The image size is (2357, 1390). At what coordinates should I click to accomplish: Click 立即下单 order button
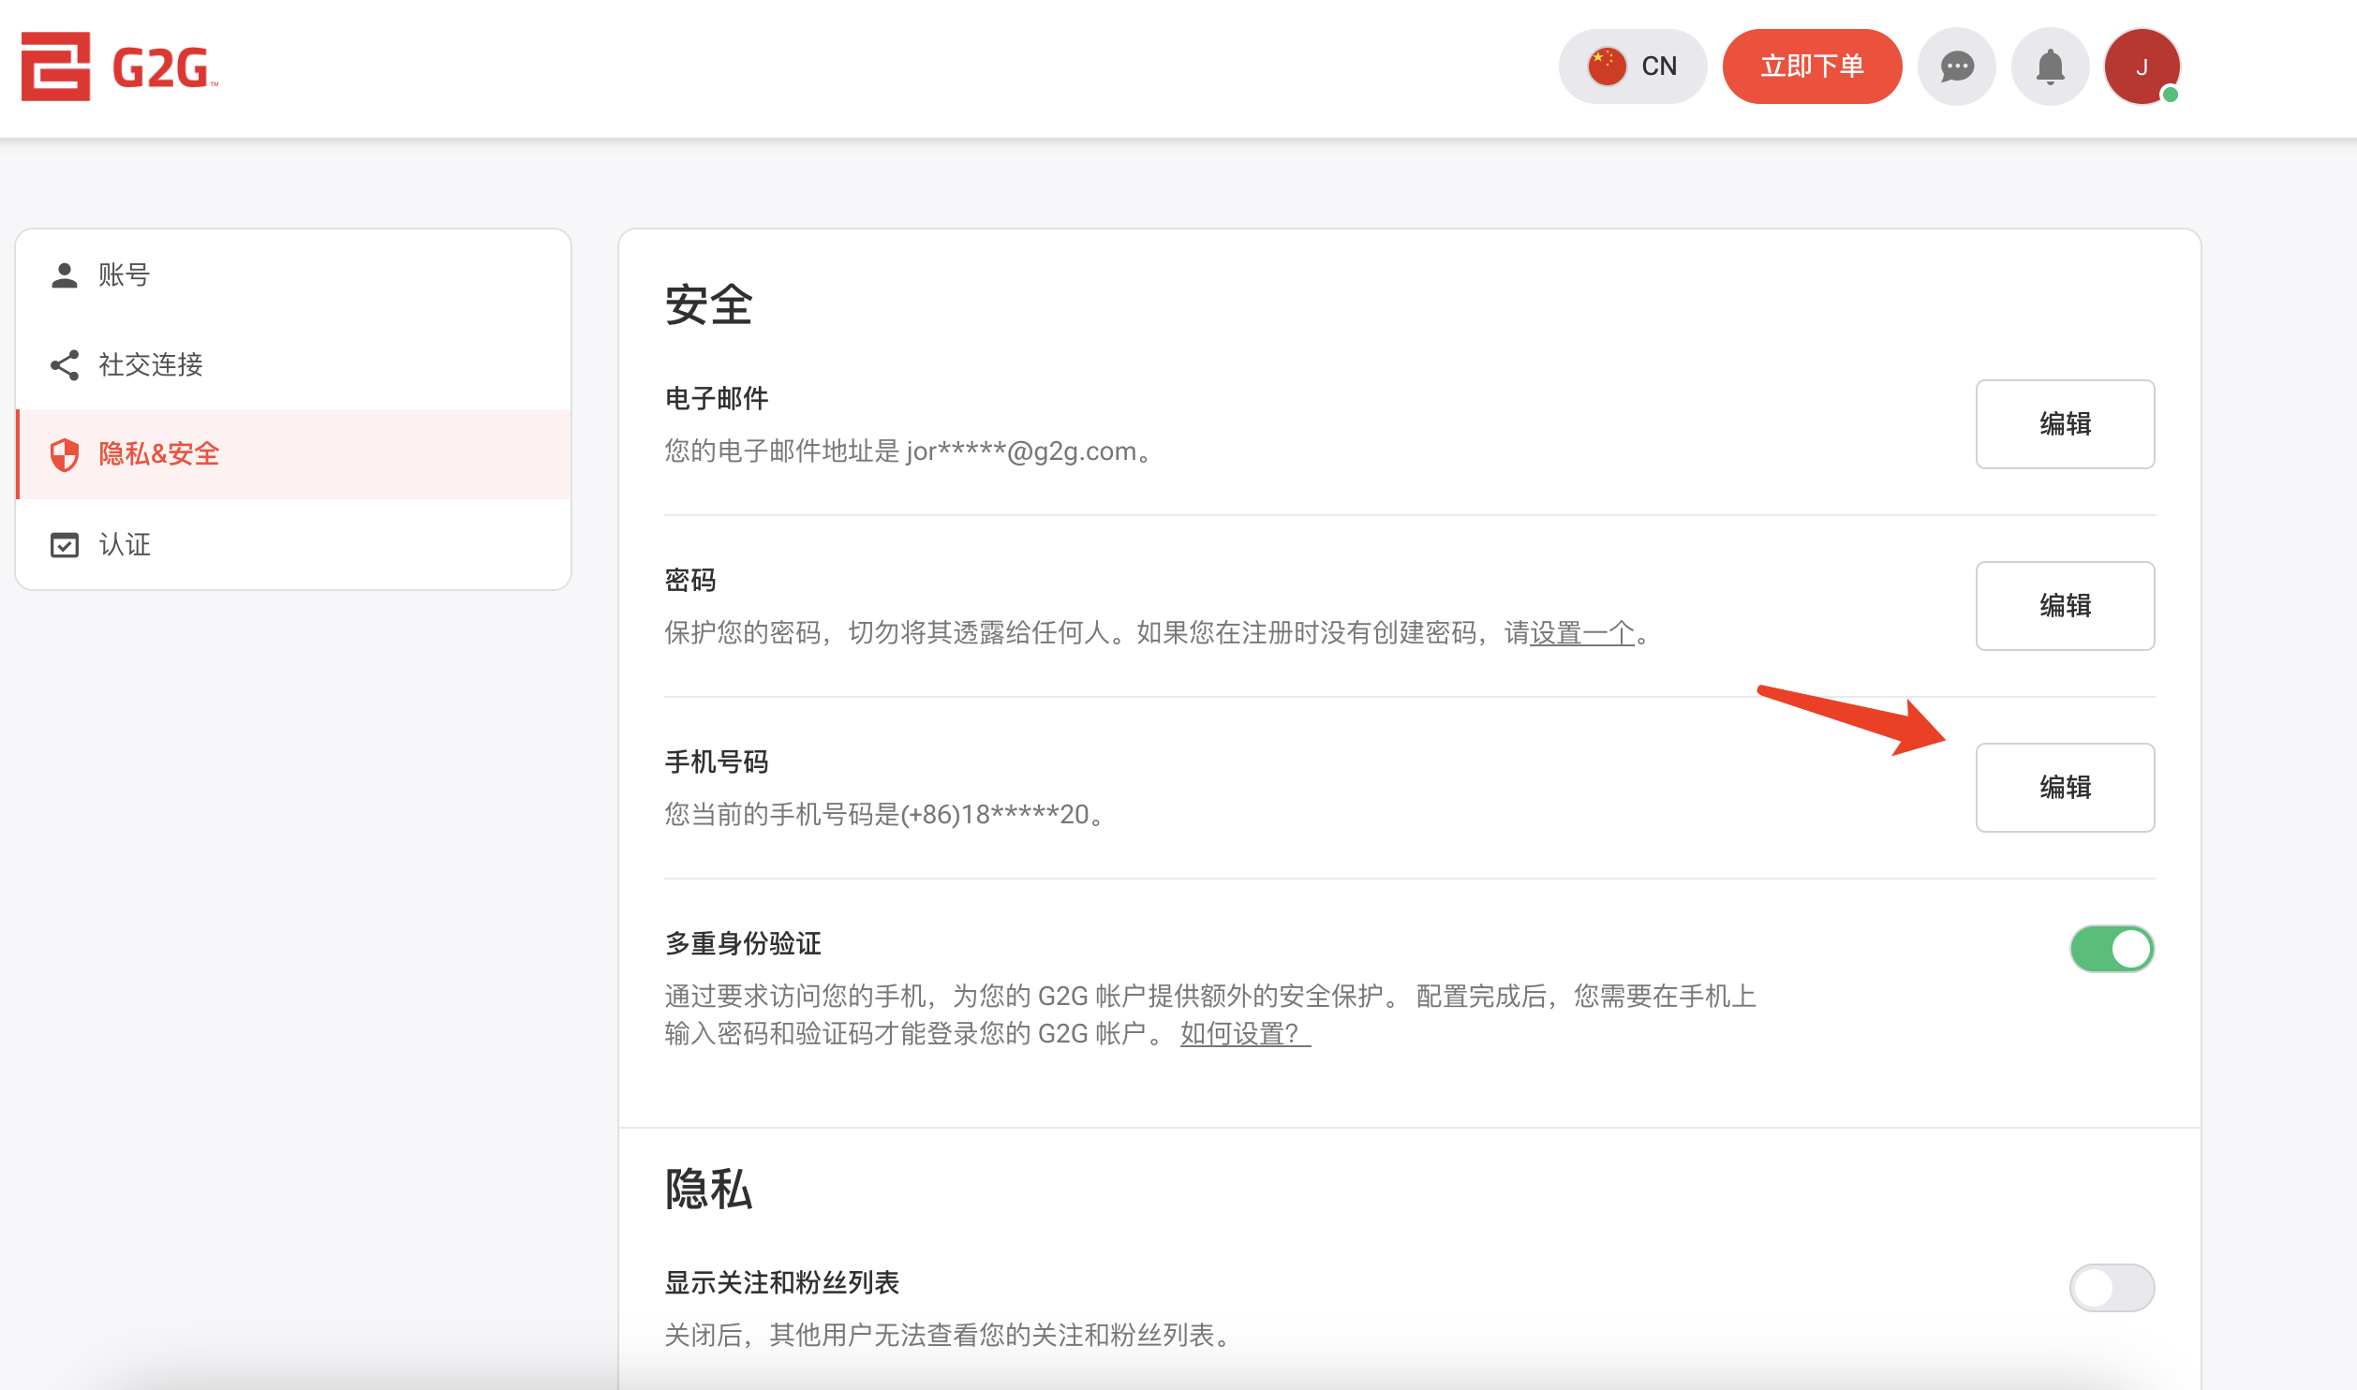1812,67
